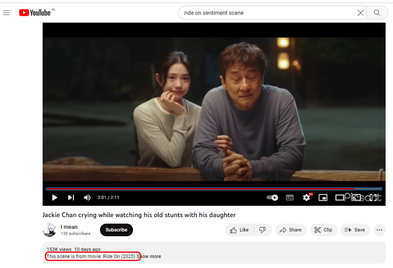Click the search magnifier button
The width and height of the screenshot is (393, 268).
coord(377,13)
